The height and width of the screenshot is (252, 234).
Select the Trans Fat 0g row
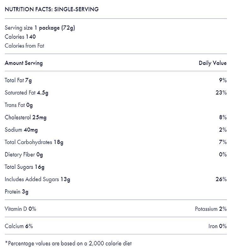[19, 105]
